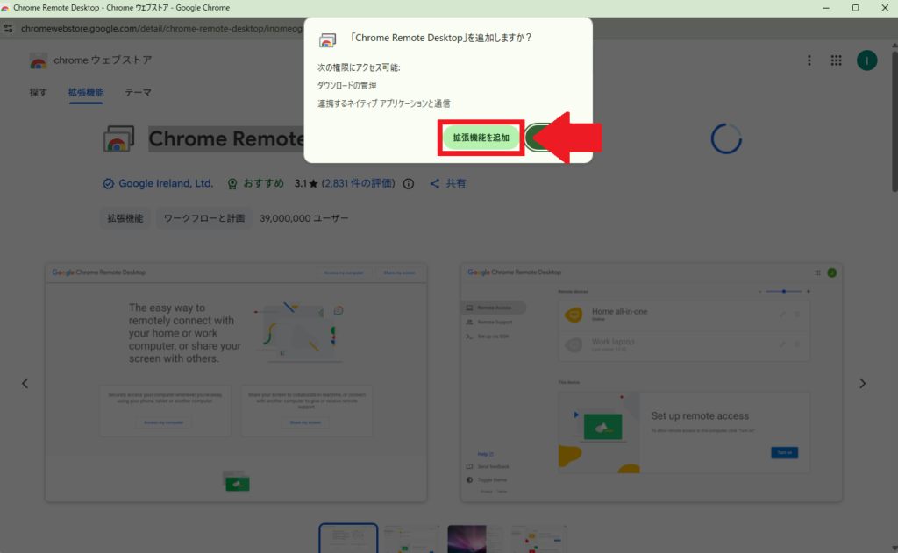
Task: Open the テーマ tab
Action: coord(138,92)
